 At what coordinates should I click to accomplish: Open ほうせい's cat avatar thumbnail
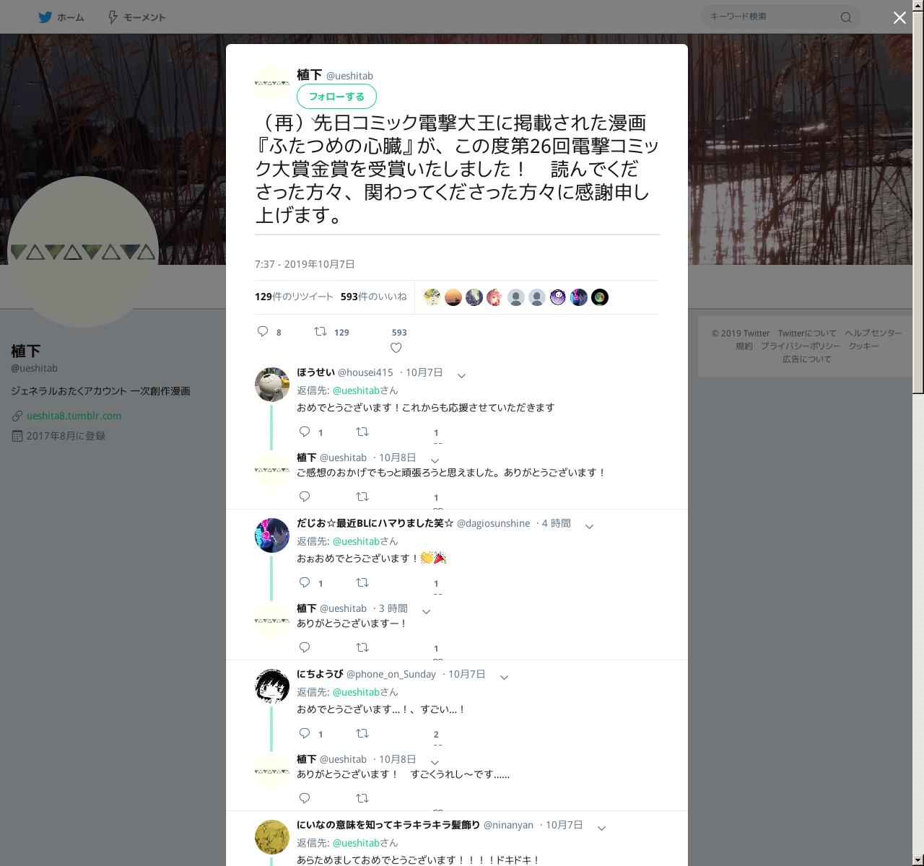pyautogui.click(x=272, y=384)
